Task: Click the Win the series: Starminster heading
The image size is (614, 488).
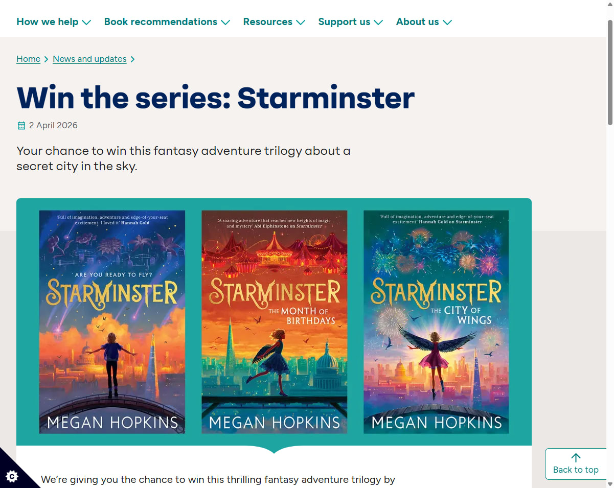Action: 216,98
